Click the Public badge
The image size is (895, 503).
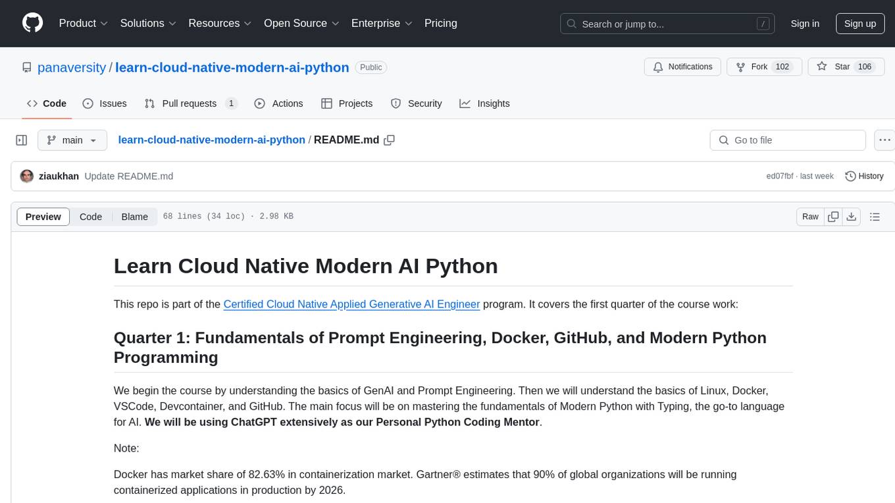[371, 67]
